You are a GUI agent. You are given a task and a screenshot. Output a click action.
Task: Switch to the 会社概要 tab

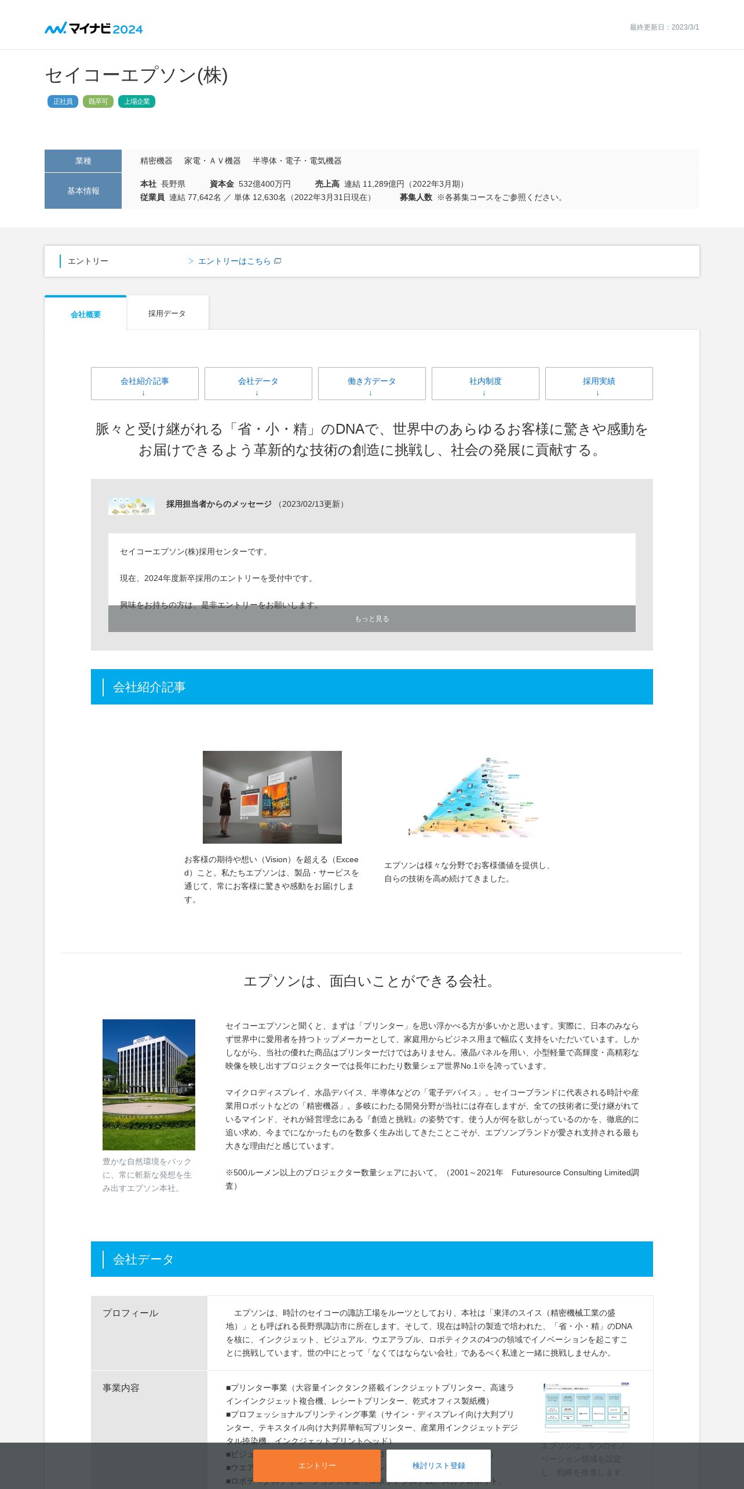86,314
